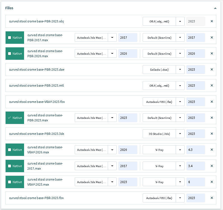Open Autodesk 3ds Max dropdown for PBR-2023.max

pos(112,118)
